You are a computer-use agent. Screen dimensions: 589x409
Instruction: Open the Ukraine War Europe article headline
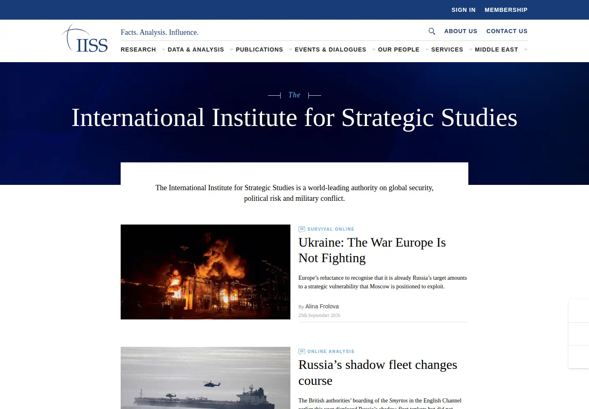click(372, 250)
